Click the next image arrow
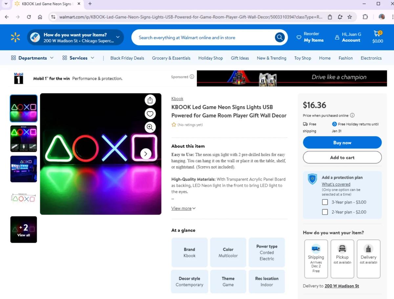Image resolution: width=394 pixels, height=299 pixels. click(x=145, y=154)
